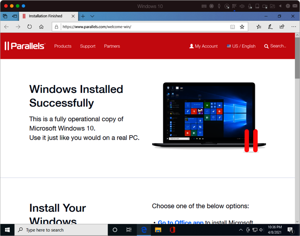
Task: Open Windows Action Center notifications
Action: (291, 230)
